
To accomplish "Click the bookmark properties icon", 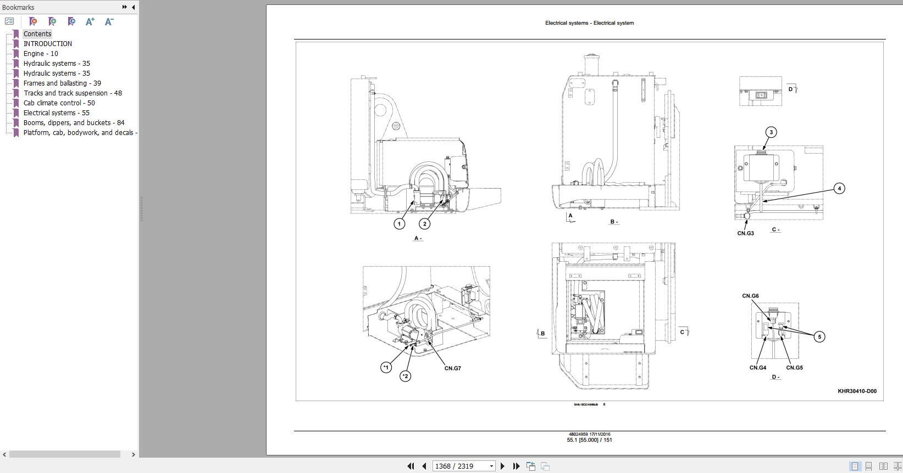I will pos(71,21).
